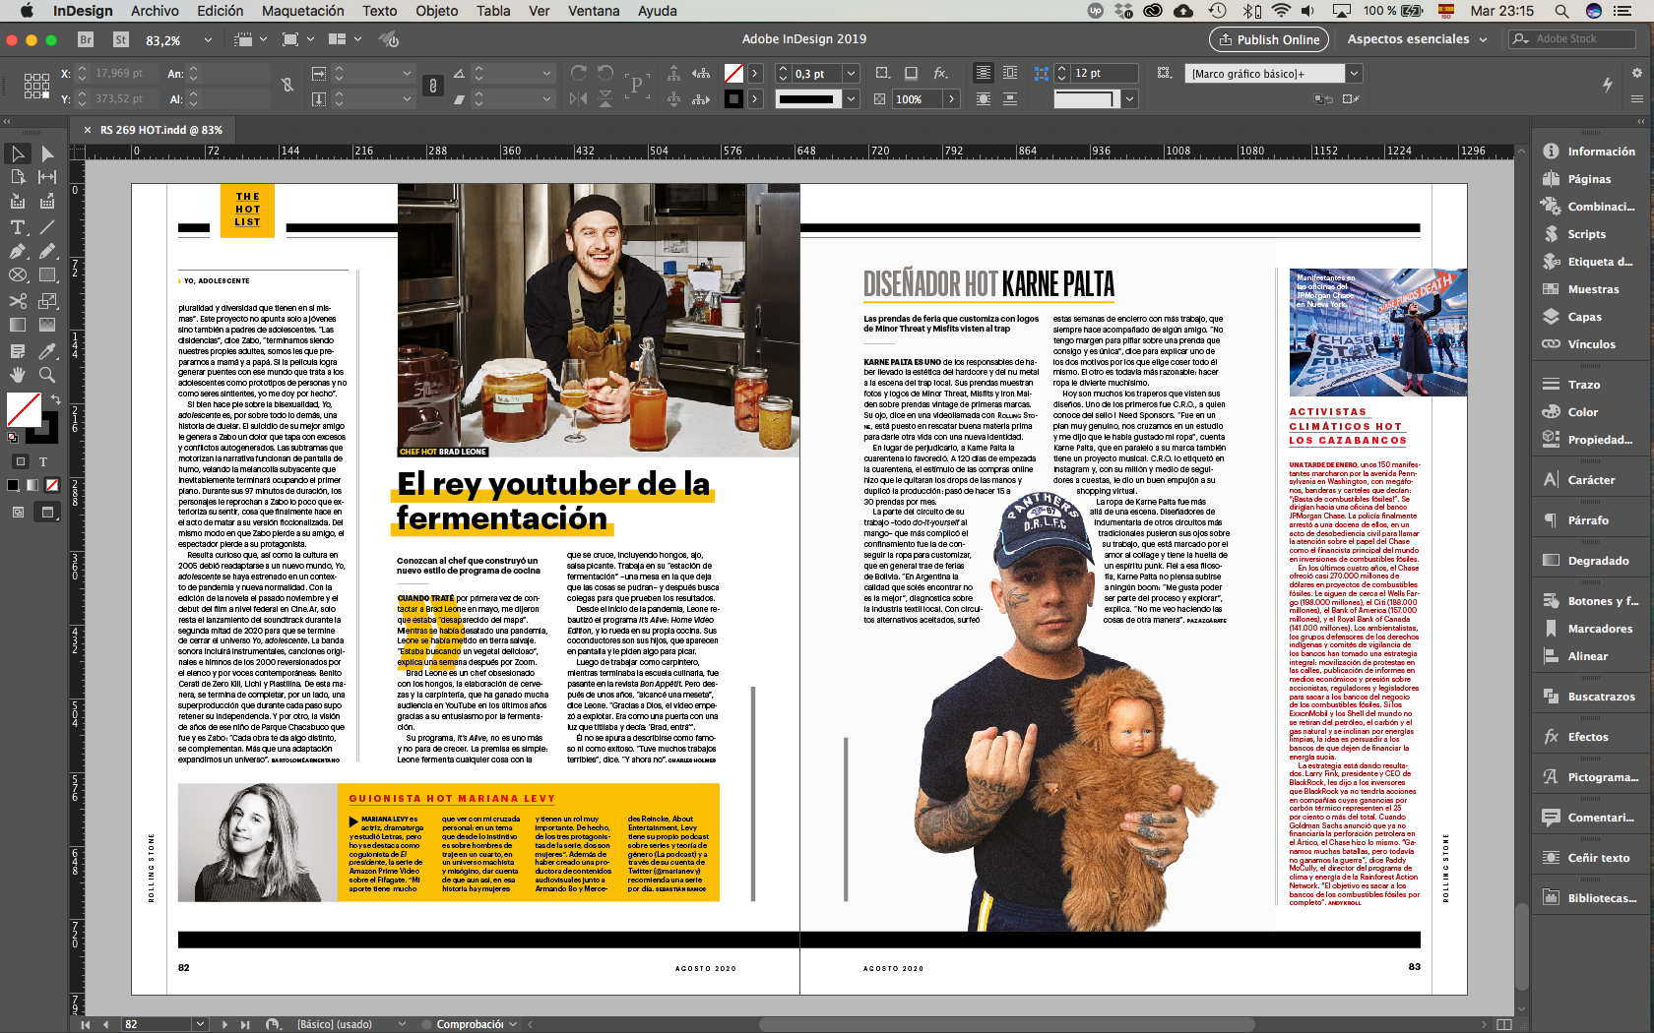Click the control bar stroke black swatch
Screen dimensions: 1654x1033
pyautogui.click(x=733, y=98)
